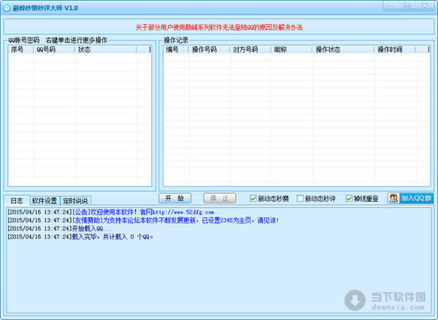Viewport: 438px width, 320px height.
Task: Enable the 新动态秒赞 checkbox
Action: (x=253, y=198)
